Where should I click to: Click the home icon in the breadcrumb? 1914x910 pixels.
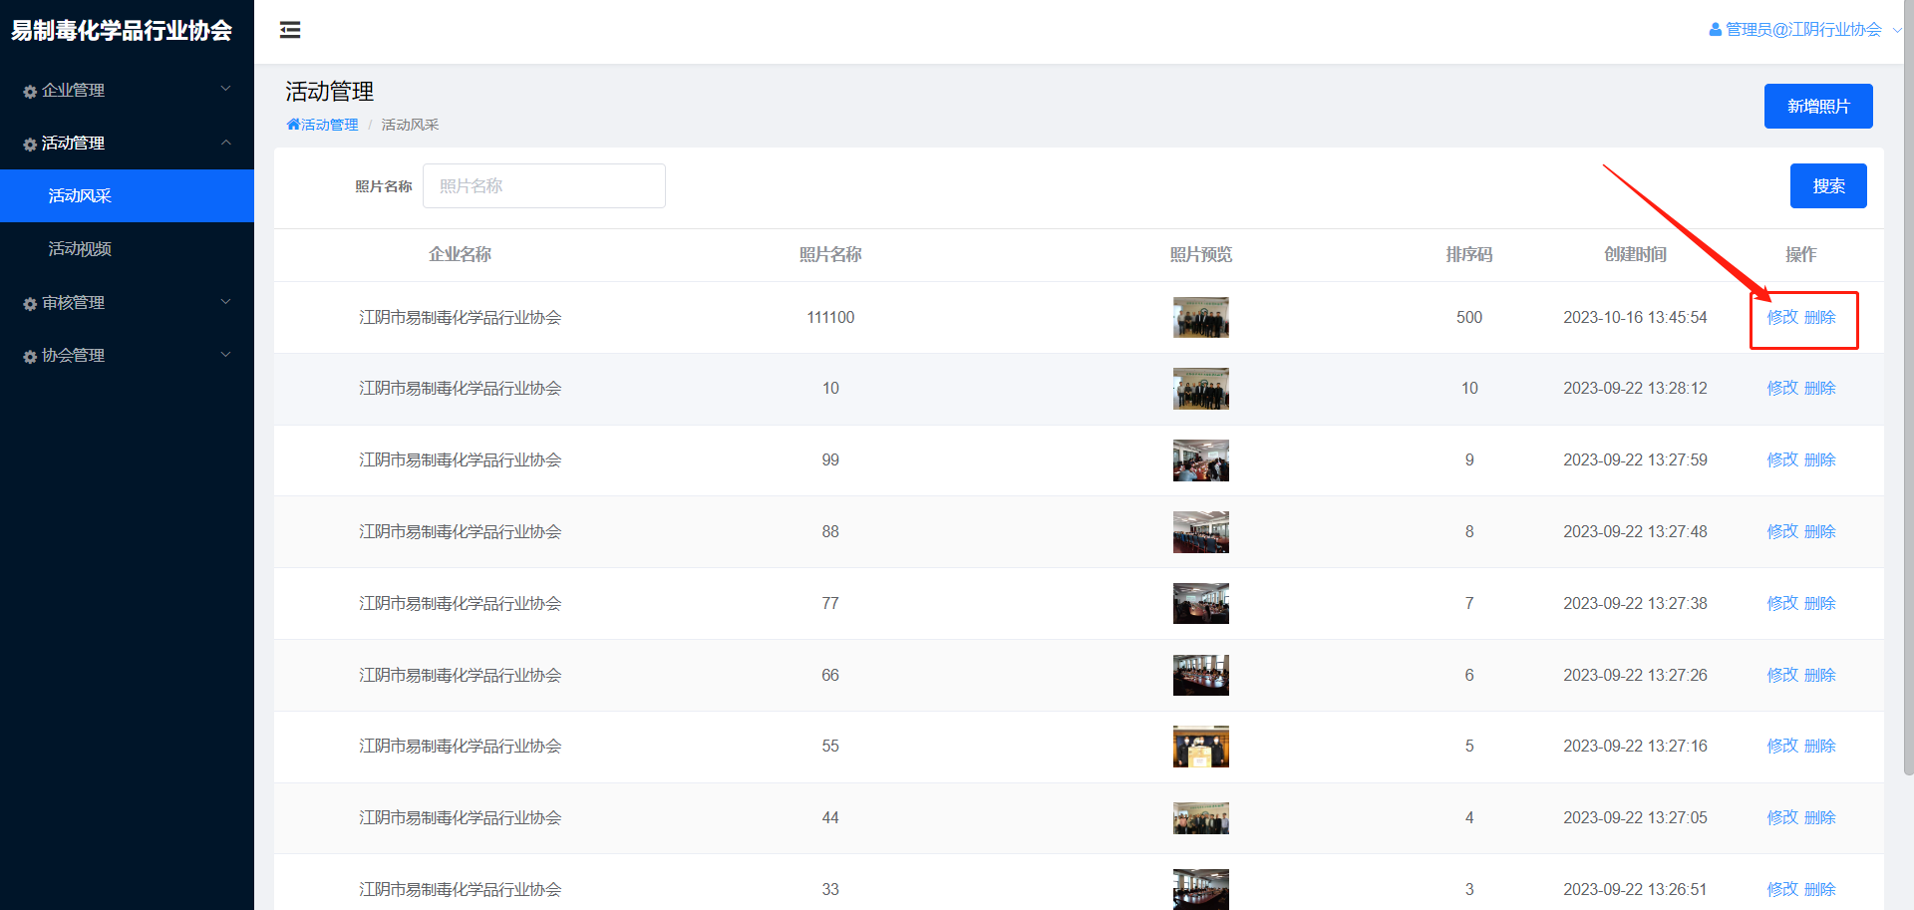[x=293, y=125]
